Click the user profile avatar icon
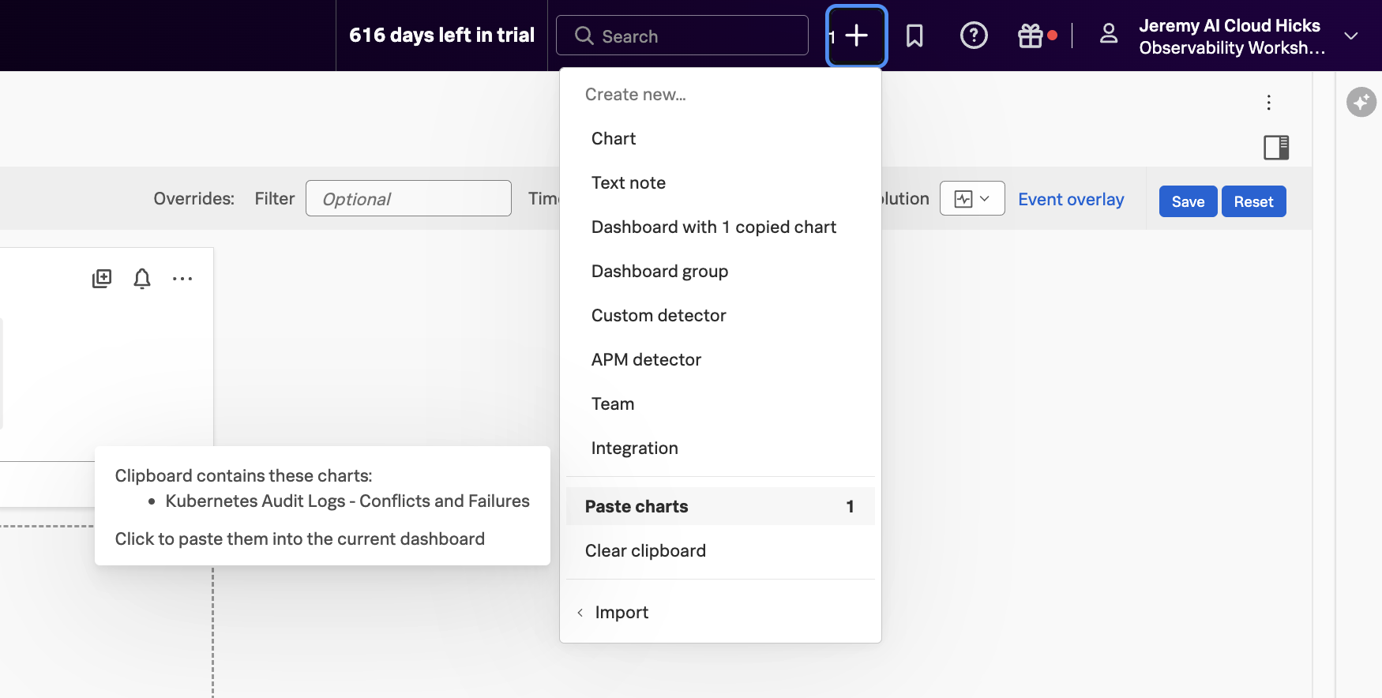This screenshot has width=1382, height=698. tap(1109, 34)
